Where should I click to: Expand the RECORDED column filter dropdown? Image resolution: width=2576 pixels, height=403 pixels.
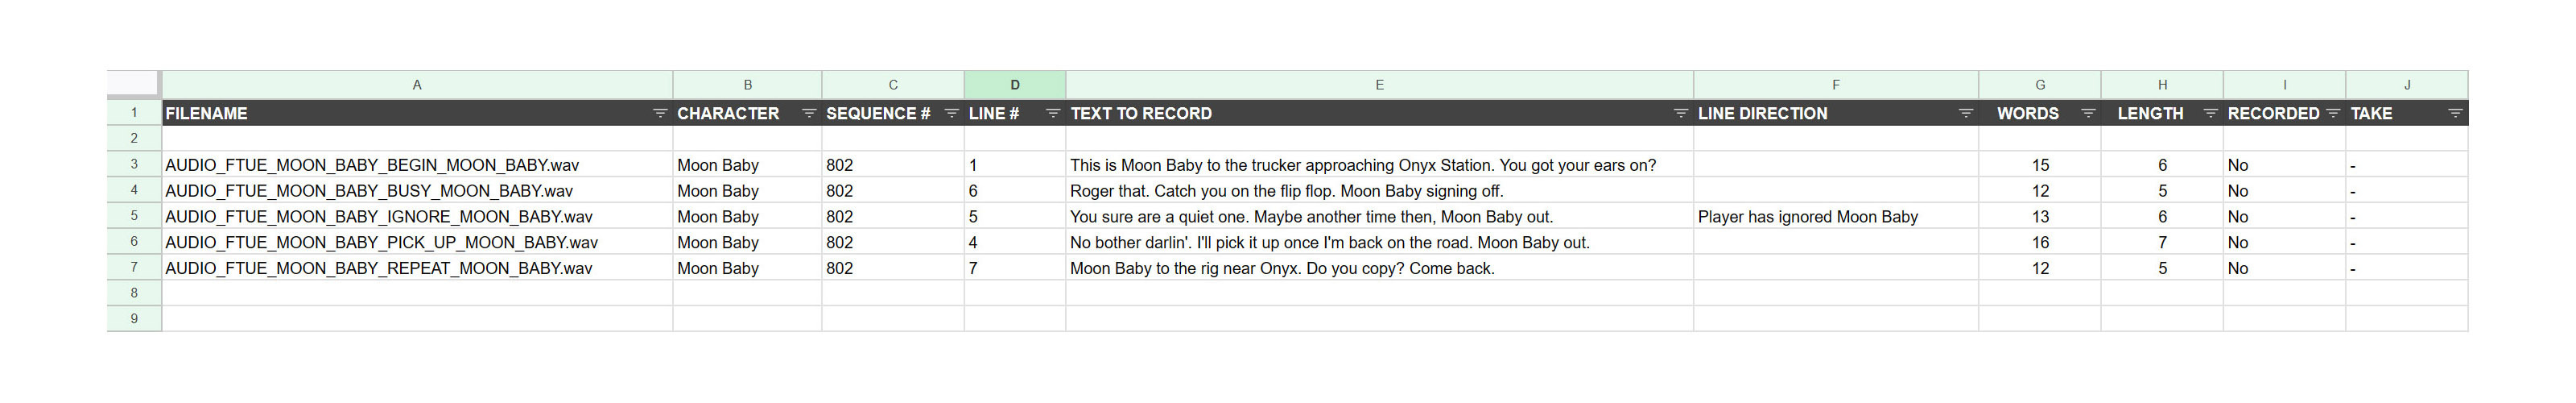coord(2333,114)
